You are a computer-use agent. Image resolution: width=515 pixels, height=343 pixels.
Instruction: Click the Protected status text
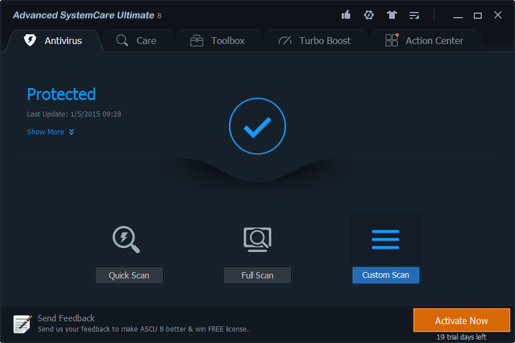pos(61,94)
